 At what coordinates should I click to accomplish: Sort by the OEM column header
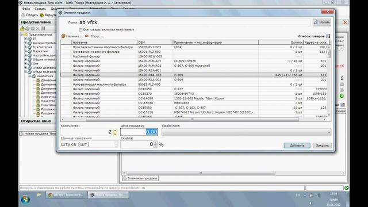pyautogui.click(x=155, y=43)
